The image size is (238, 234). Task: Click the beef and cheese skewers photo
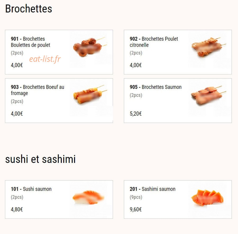click(90, 94)
